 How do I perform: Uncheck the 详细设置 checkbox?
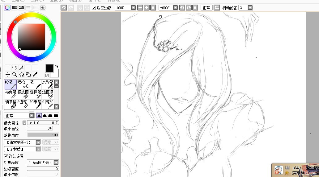[x=6, y=156]
